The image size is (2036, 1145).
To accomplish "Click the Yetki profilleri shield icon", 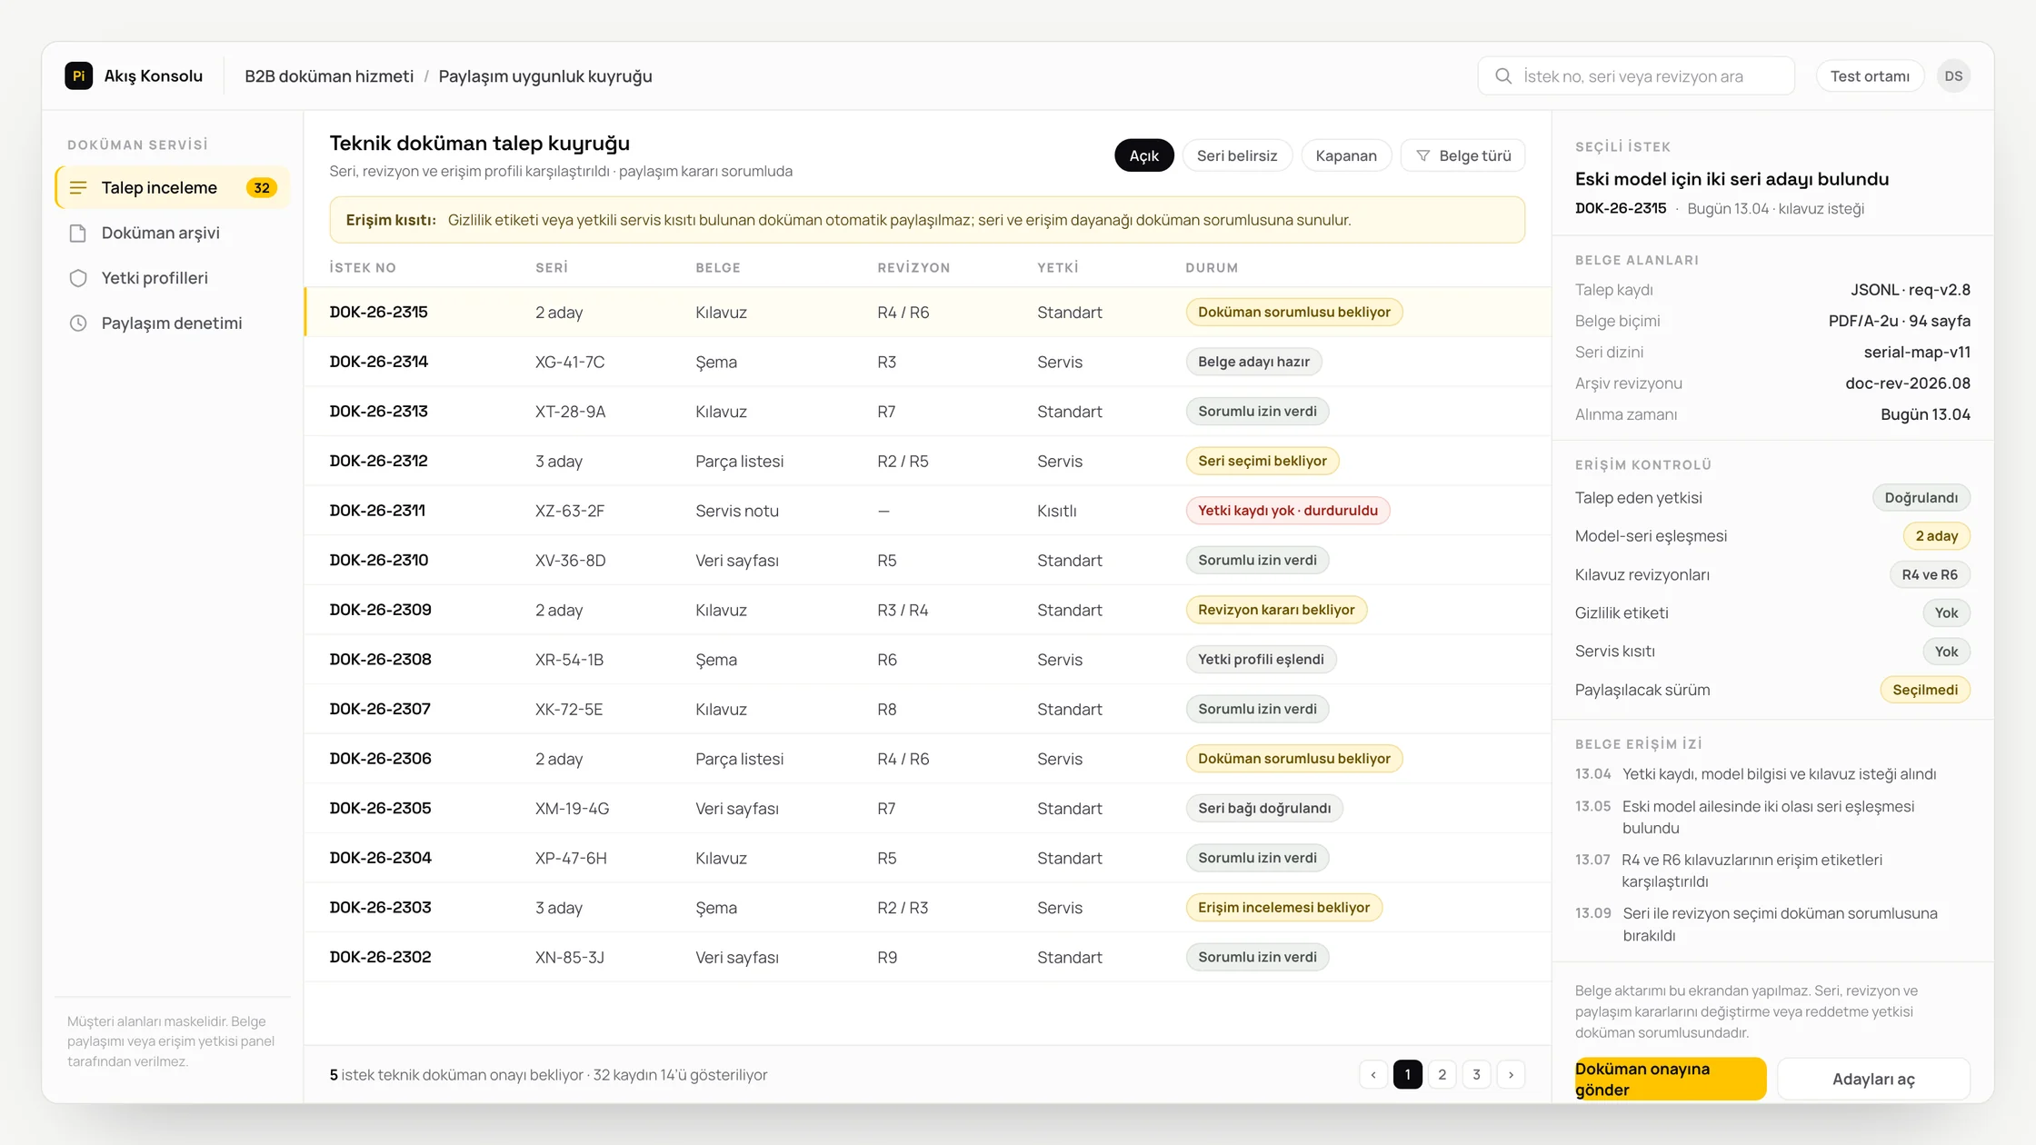I will (78, 278).
